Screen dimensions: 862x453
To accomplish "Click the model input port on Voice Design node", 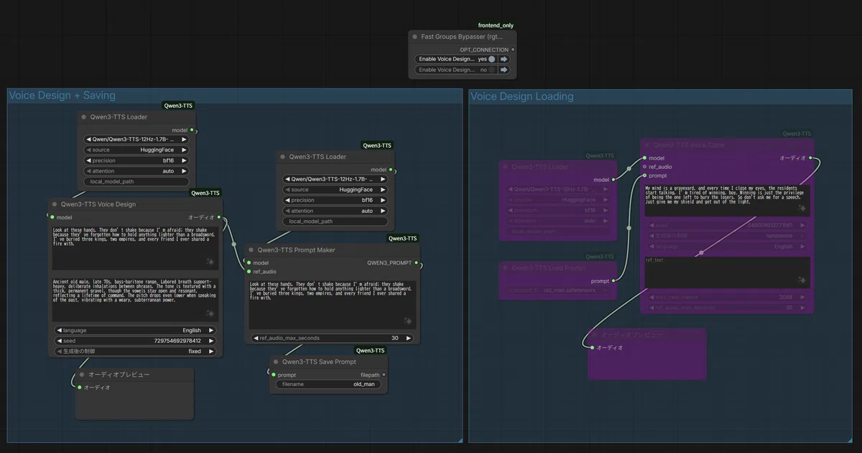I will 52,217.
